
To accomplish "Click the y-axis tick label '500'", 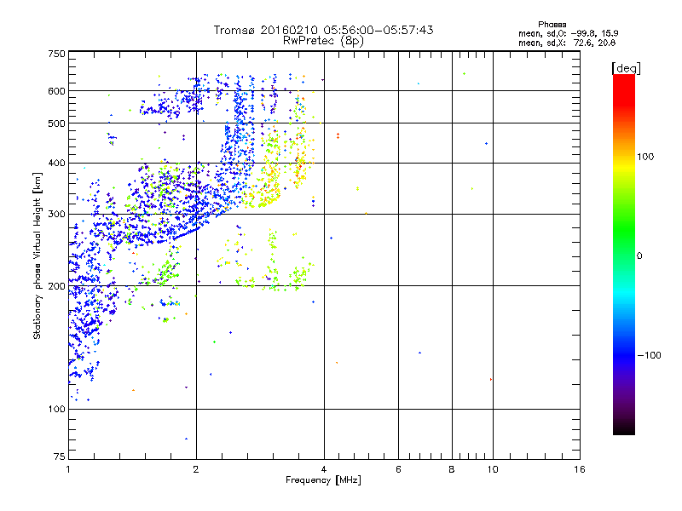I will [x=56, y=123].
